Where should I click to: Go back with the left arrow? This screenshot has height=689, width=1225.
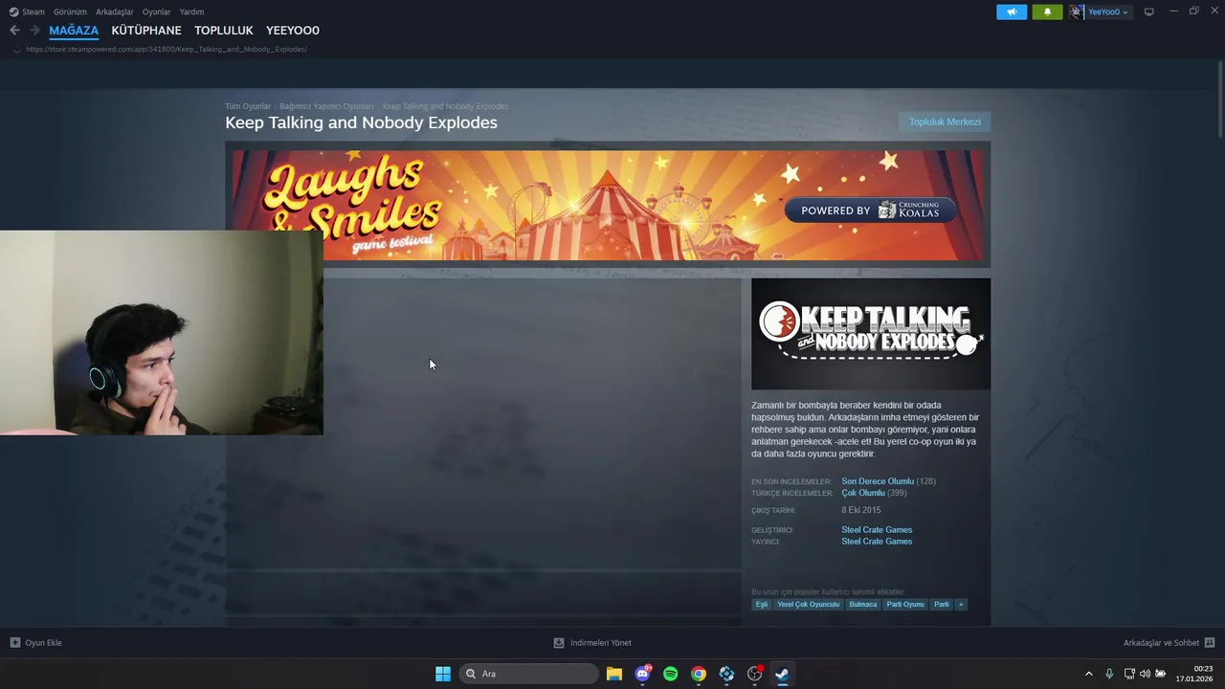(14, 31)
